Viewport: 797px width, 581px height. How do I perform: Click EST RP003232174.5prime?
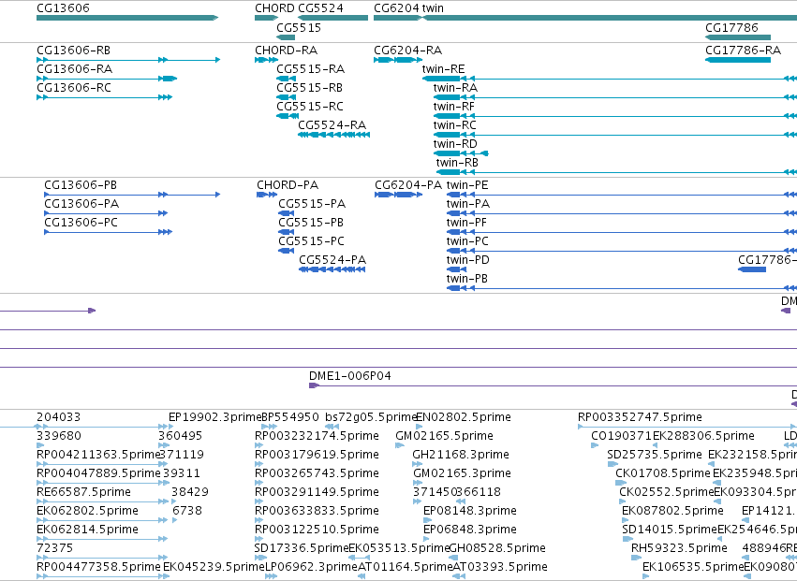pos(317,436)
